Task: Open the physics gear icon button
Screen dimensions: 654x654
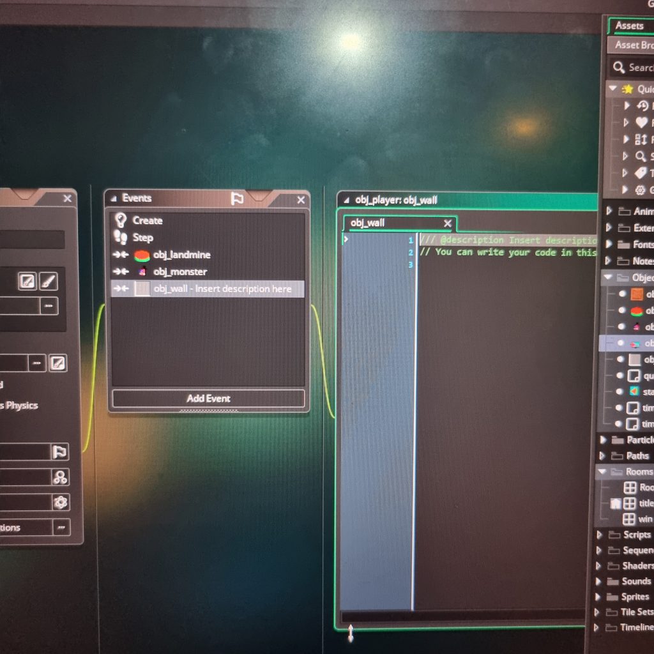Action: tap(60, 502)
